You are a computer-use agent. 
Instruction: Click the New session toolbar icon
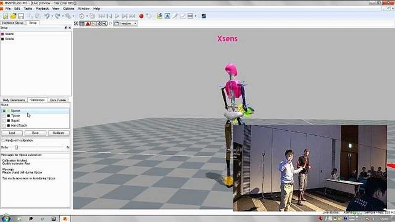tap(6, 16)
